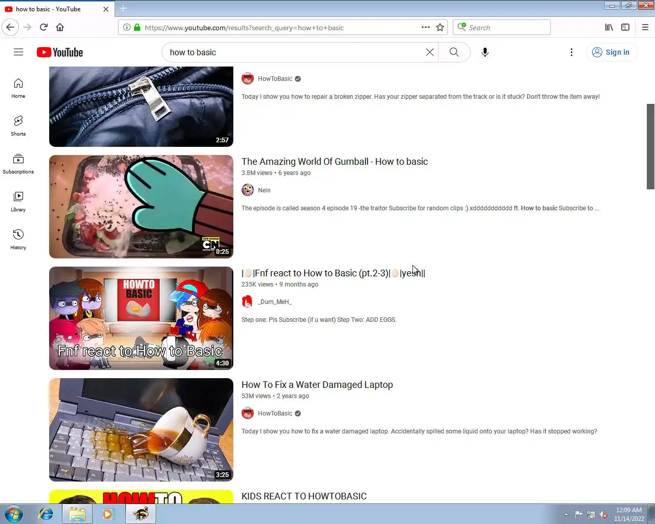Screen dimensions: 655x524
Task: Open a new tab with plus button
Action: click(123, 9)
